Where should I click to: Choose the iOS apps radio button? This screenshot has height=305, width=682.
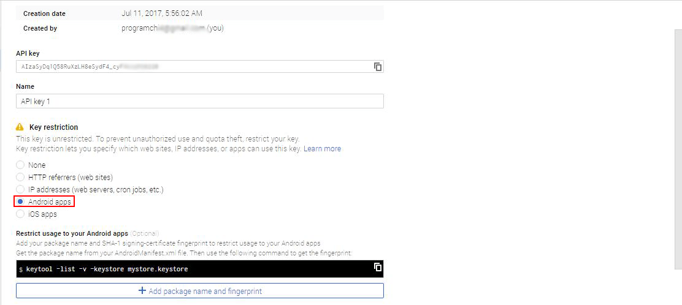click(20, 214)
